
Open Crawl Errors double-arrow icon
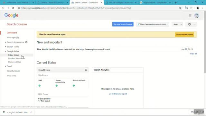(x=86, y=70)
